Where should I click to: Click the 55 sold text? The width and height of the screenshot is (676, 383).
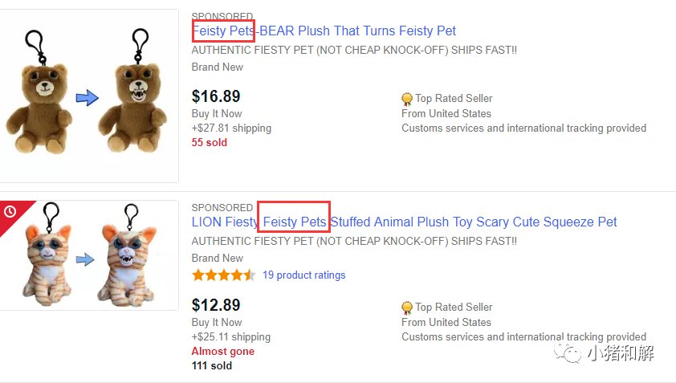pyautogui.click(x=209, y=142)
